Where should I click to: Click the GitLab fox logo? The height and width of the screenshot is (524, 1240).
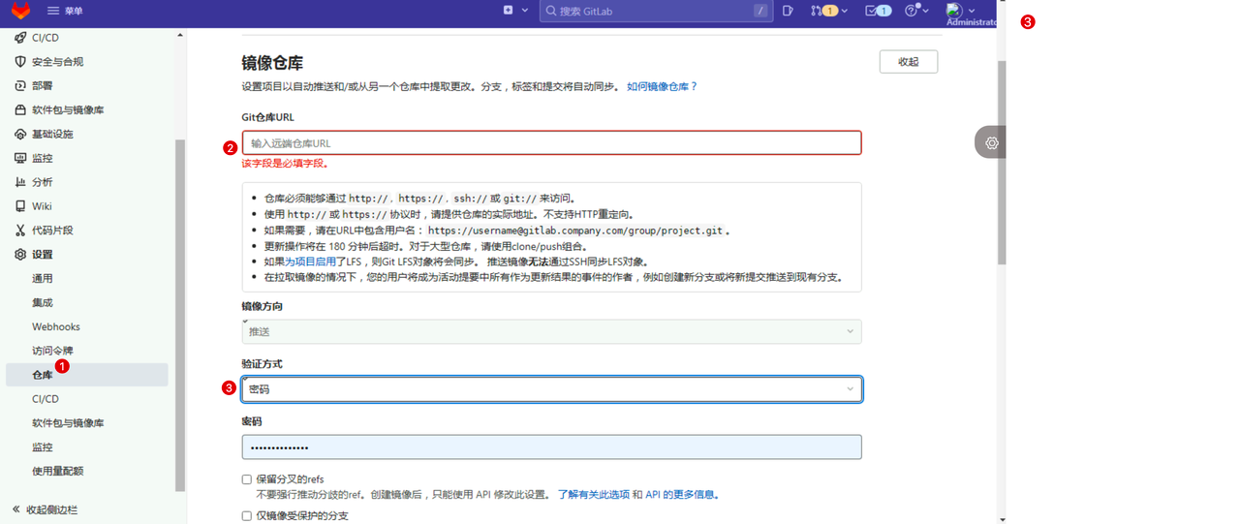(20, 11)
